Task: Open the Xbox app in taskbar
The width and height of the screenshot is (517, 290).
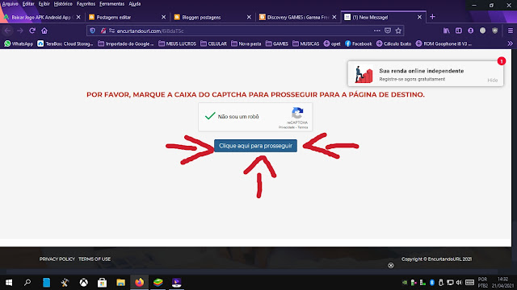Action: pos(84,283)
